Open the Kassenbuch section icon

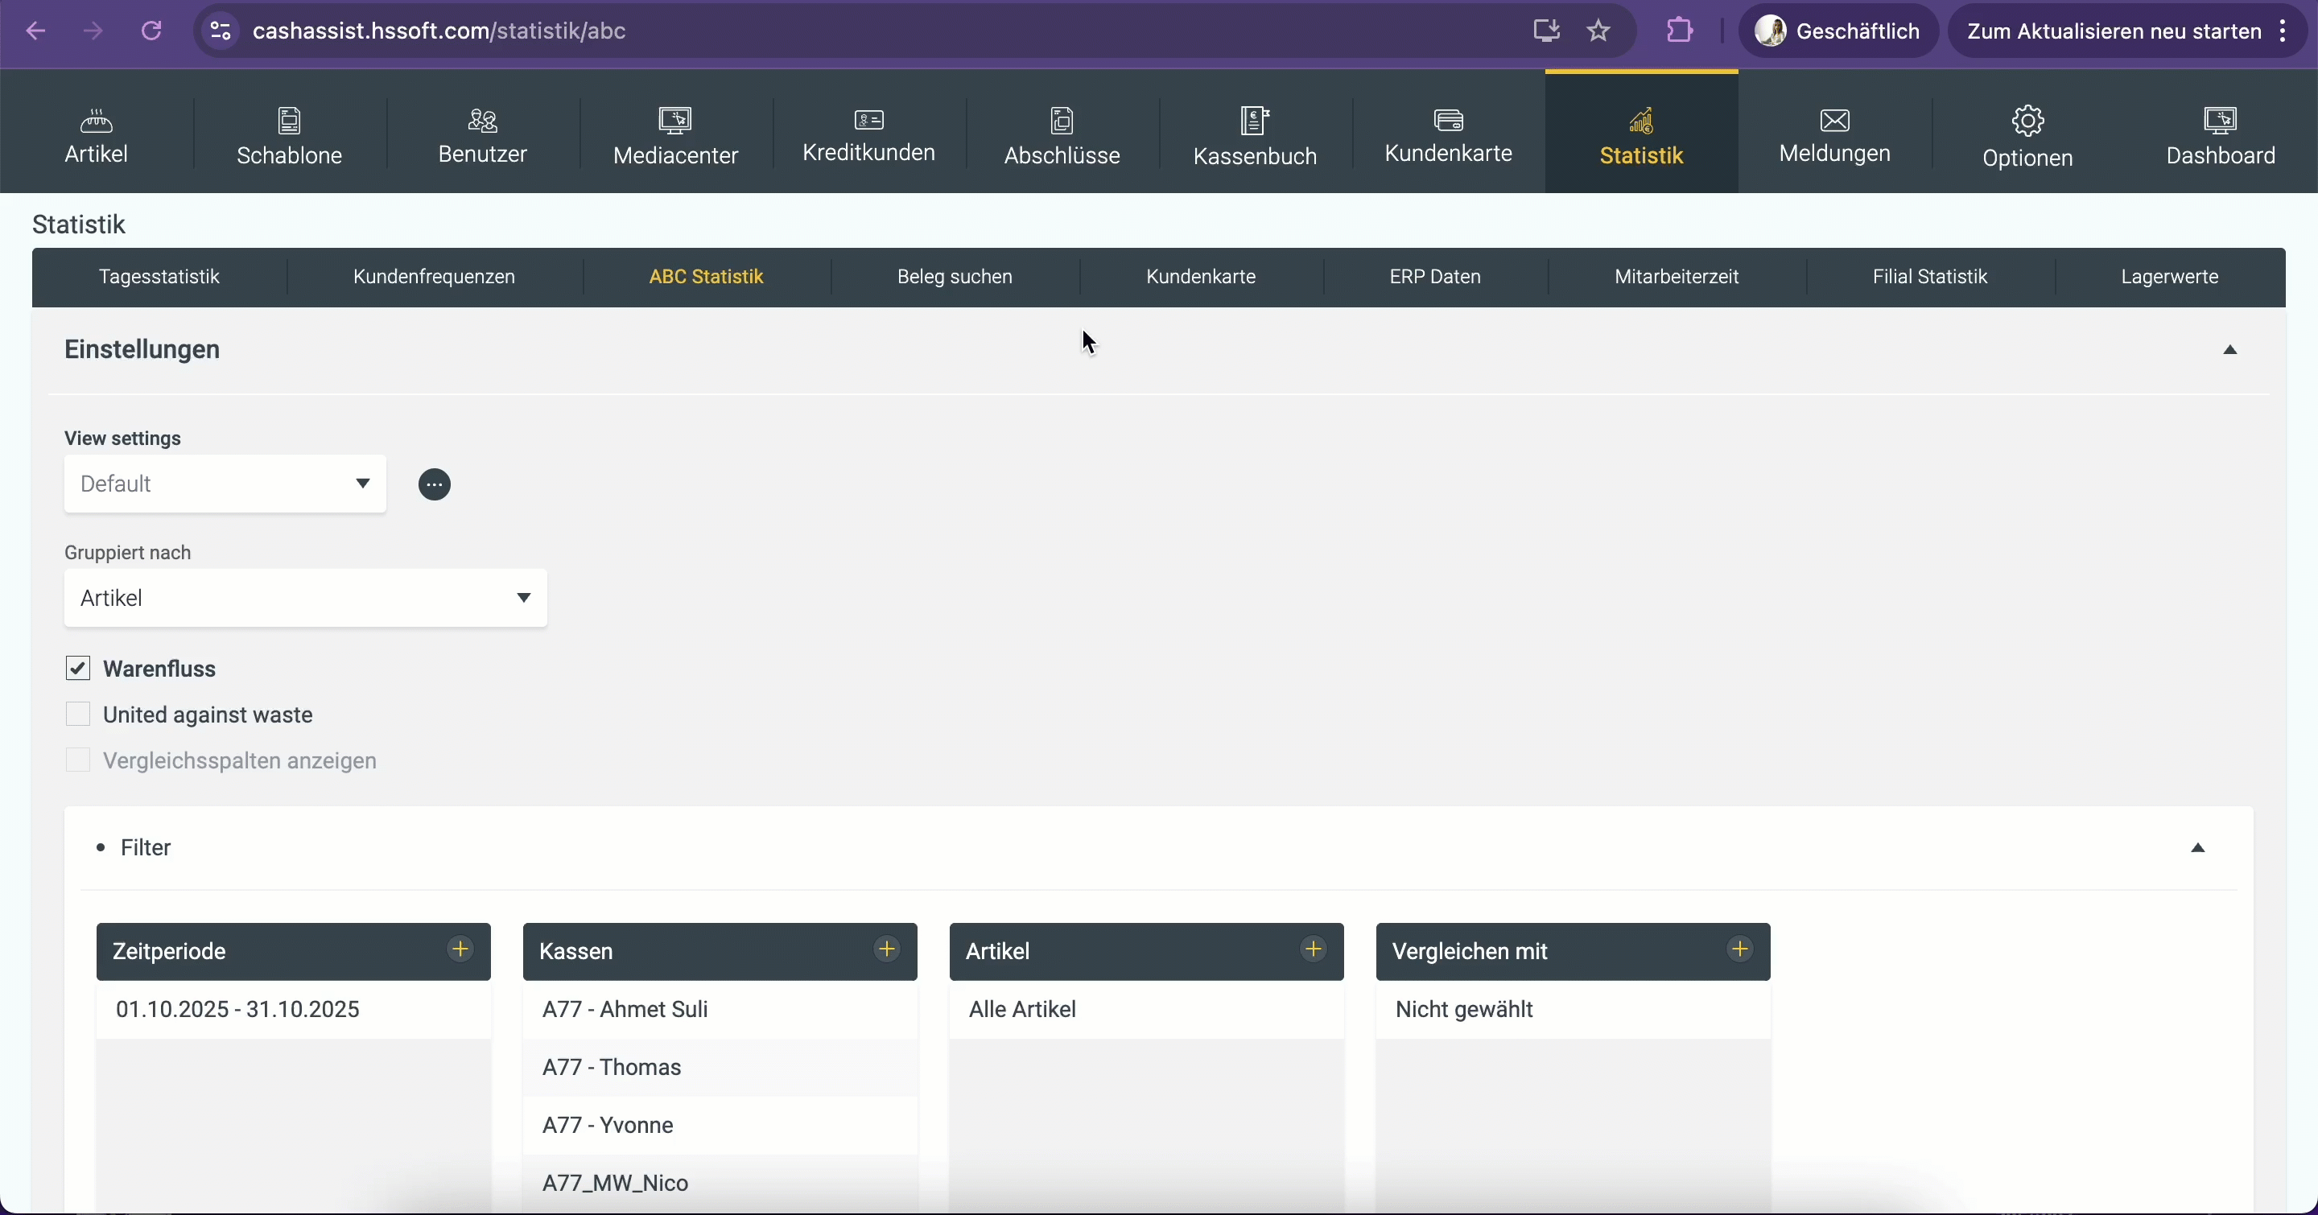point(1255,121)
